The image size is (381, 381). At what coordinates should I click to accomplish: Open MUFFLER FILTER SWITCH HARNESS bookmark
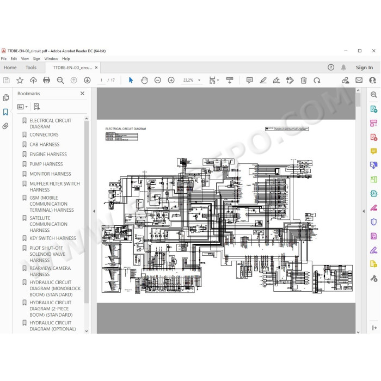54,187
